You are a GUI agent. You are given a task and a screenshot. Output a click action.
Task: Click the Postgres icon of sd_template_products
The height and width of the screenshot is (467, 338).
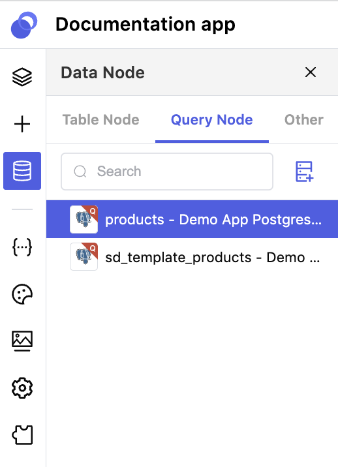point(84,257)
